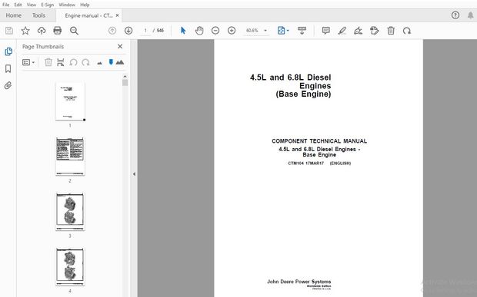Open notifications bell icon
477x297 pixels.
471,15
